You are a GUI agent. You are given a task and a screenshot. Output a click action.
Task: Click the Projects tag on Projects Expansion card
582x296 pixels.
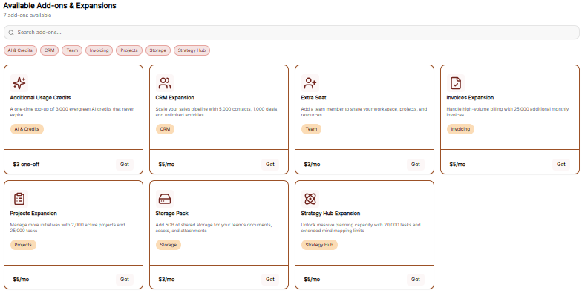click(23, 245)
